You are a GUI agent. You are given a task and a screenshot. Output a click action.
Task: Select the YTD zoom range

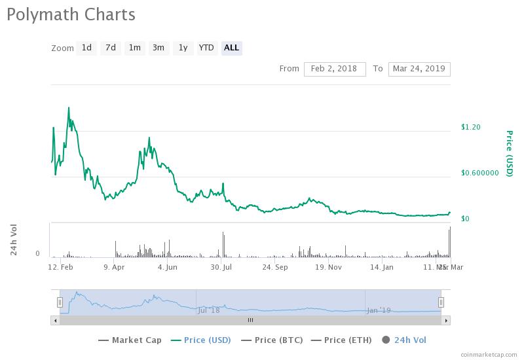click(x=206, y=48)
